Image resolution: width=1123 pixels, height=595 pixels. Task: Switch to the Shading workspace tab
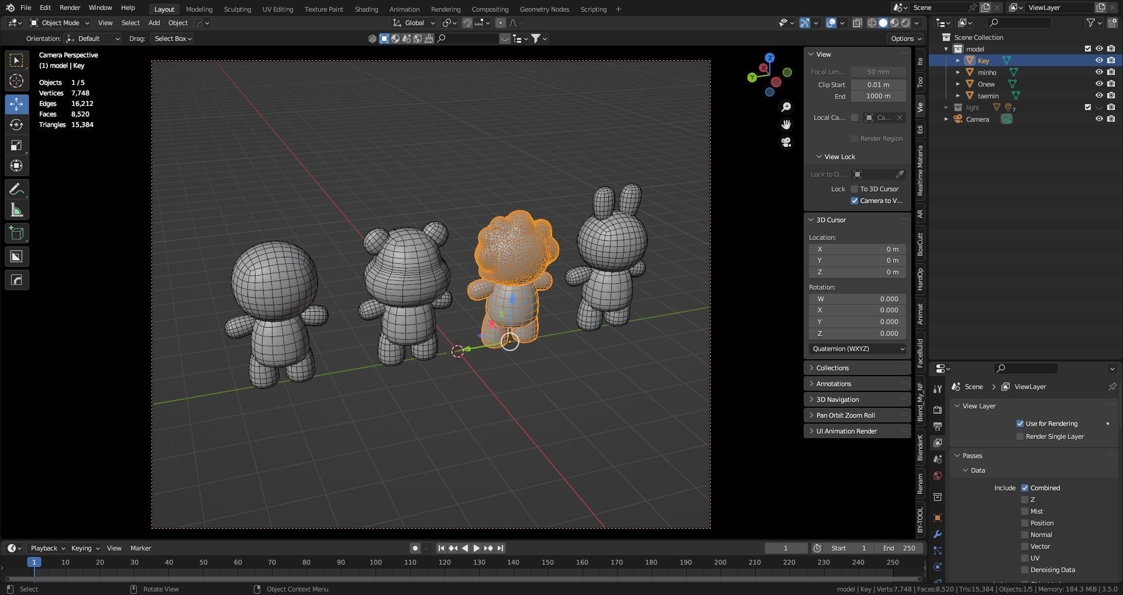click(366, 9)
